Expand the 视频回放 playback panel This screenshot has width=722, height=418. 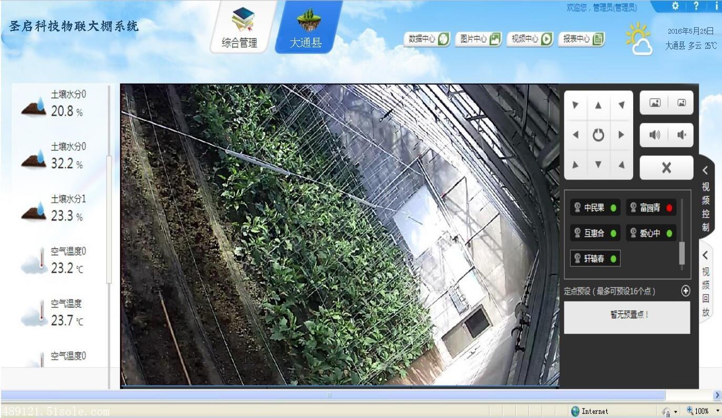[x=705, y=256]
